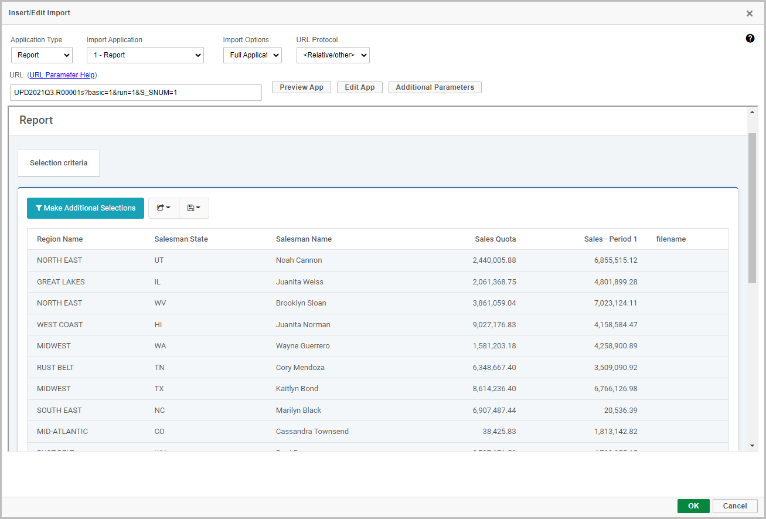The height and width of the screenshot is (519, 766).
Task: Click the WEST COAST region cell
Action: point(60,325)
